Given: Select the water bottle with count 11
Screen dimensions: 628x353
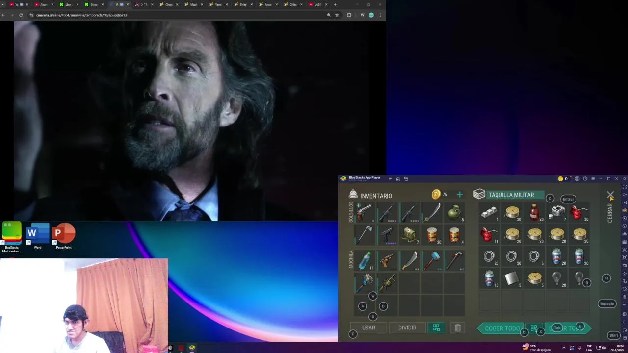Looking at the screenshot, I should (365, 260).
